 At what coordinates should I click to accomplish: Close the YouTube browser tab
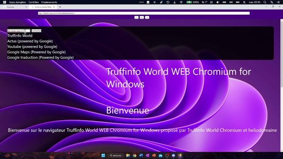point(26,7)
